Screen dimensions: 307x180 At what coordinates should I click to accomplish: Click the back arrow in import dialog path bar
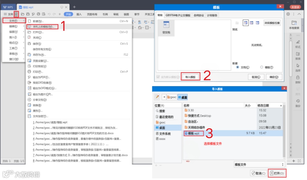[164, 97]
